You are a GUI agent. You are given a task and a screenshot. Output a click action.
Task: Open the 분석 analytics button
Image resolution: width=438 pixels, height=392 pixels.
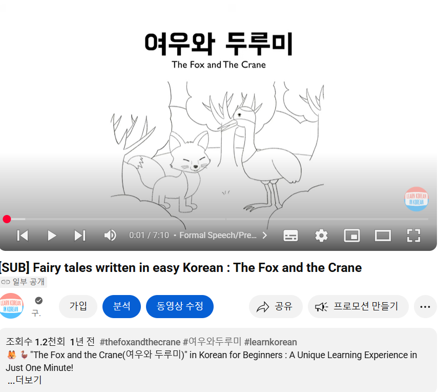121,306
